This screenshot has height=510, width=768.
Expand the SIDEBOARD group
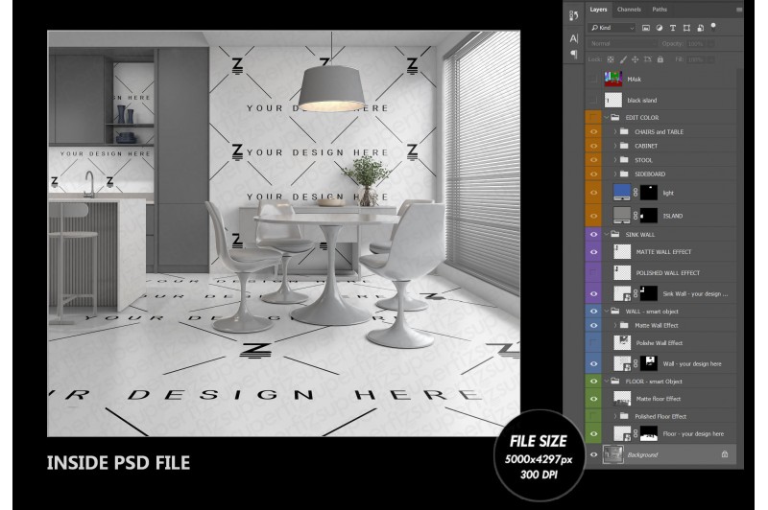click(x=615, y=174)
